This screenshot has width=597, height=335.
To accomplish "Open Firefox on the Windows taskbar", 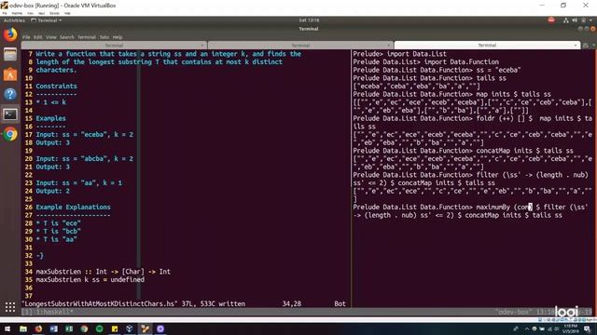I will tap(38, 328).
